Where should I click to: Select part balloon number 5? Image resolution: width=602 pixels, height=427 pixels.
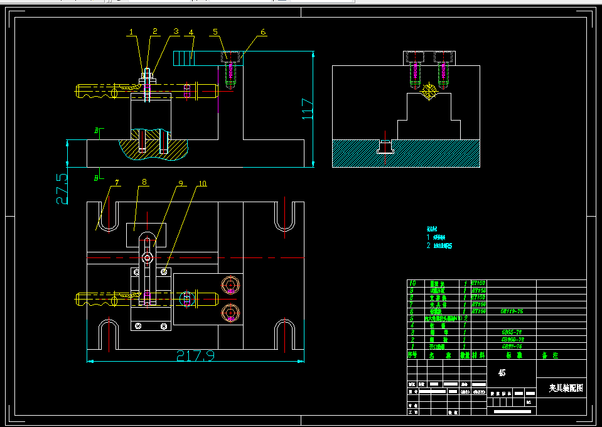pos(215,32)
